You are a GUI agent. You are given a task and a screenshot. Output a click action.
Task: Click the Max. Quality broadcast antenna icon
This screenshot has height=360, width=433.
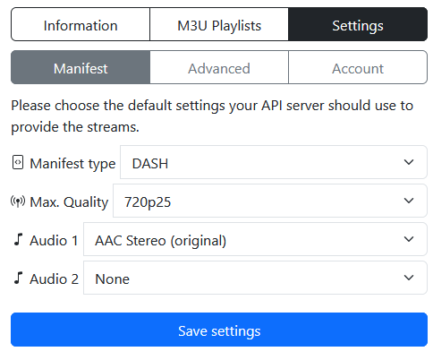tap(18, 201)
